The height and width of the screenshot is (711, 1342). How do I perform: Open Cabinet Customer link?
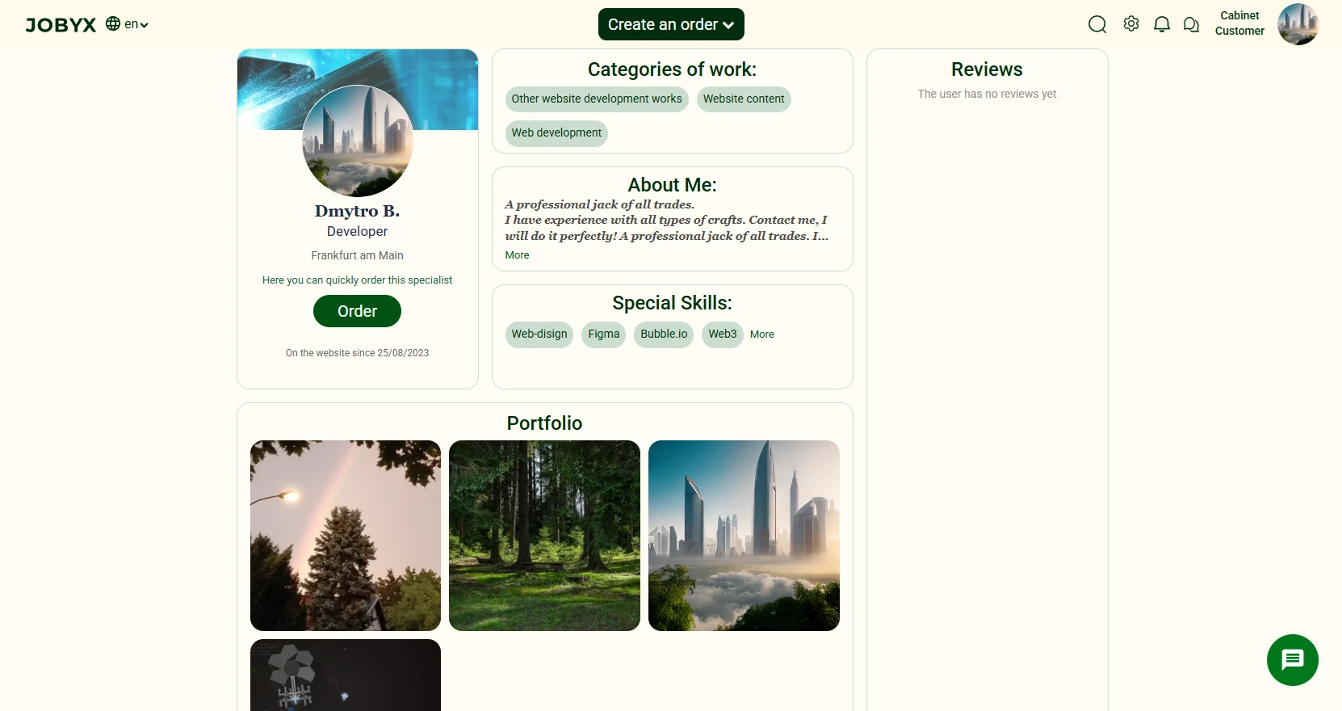[x=1239, y=23]
